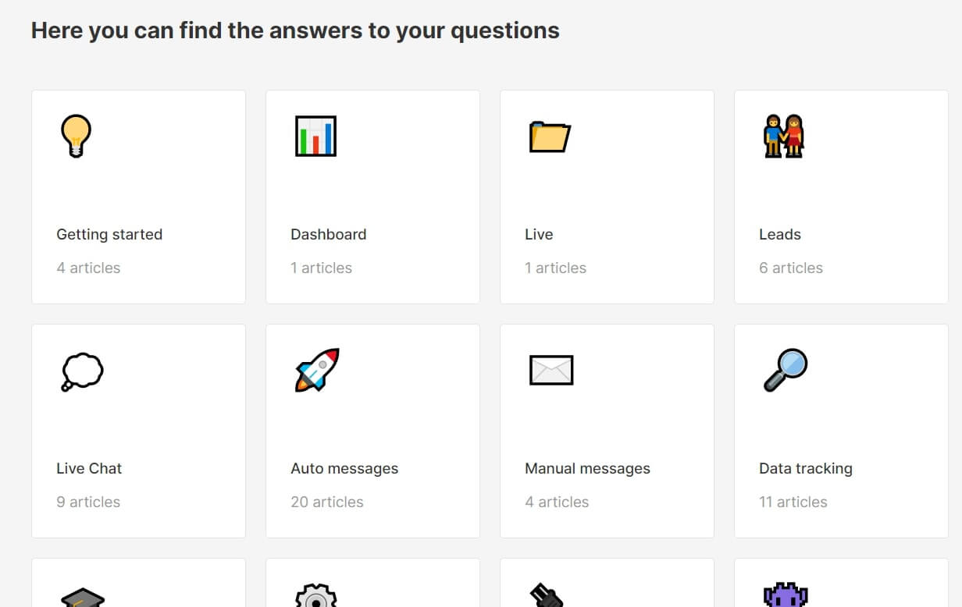Click the open folder icon

point(550,137)
